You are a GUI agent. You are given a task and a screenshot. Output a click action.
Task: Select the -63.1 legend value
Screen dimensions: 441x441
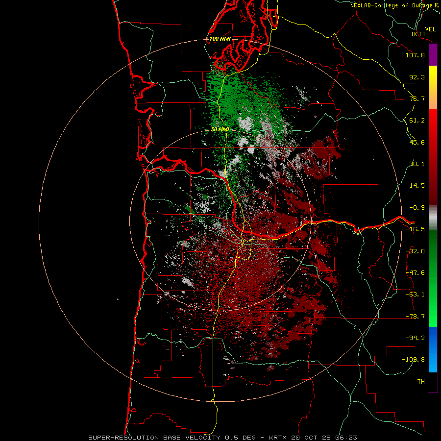point(415,294)
